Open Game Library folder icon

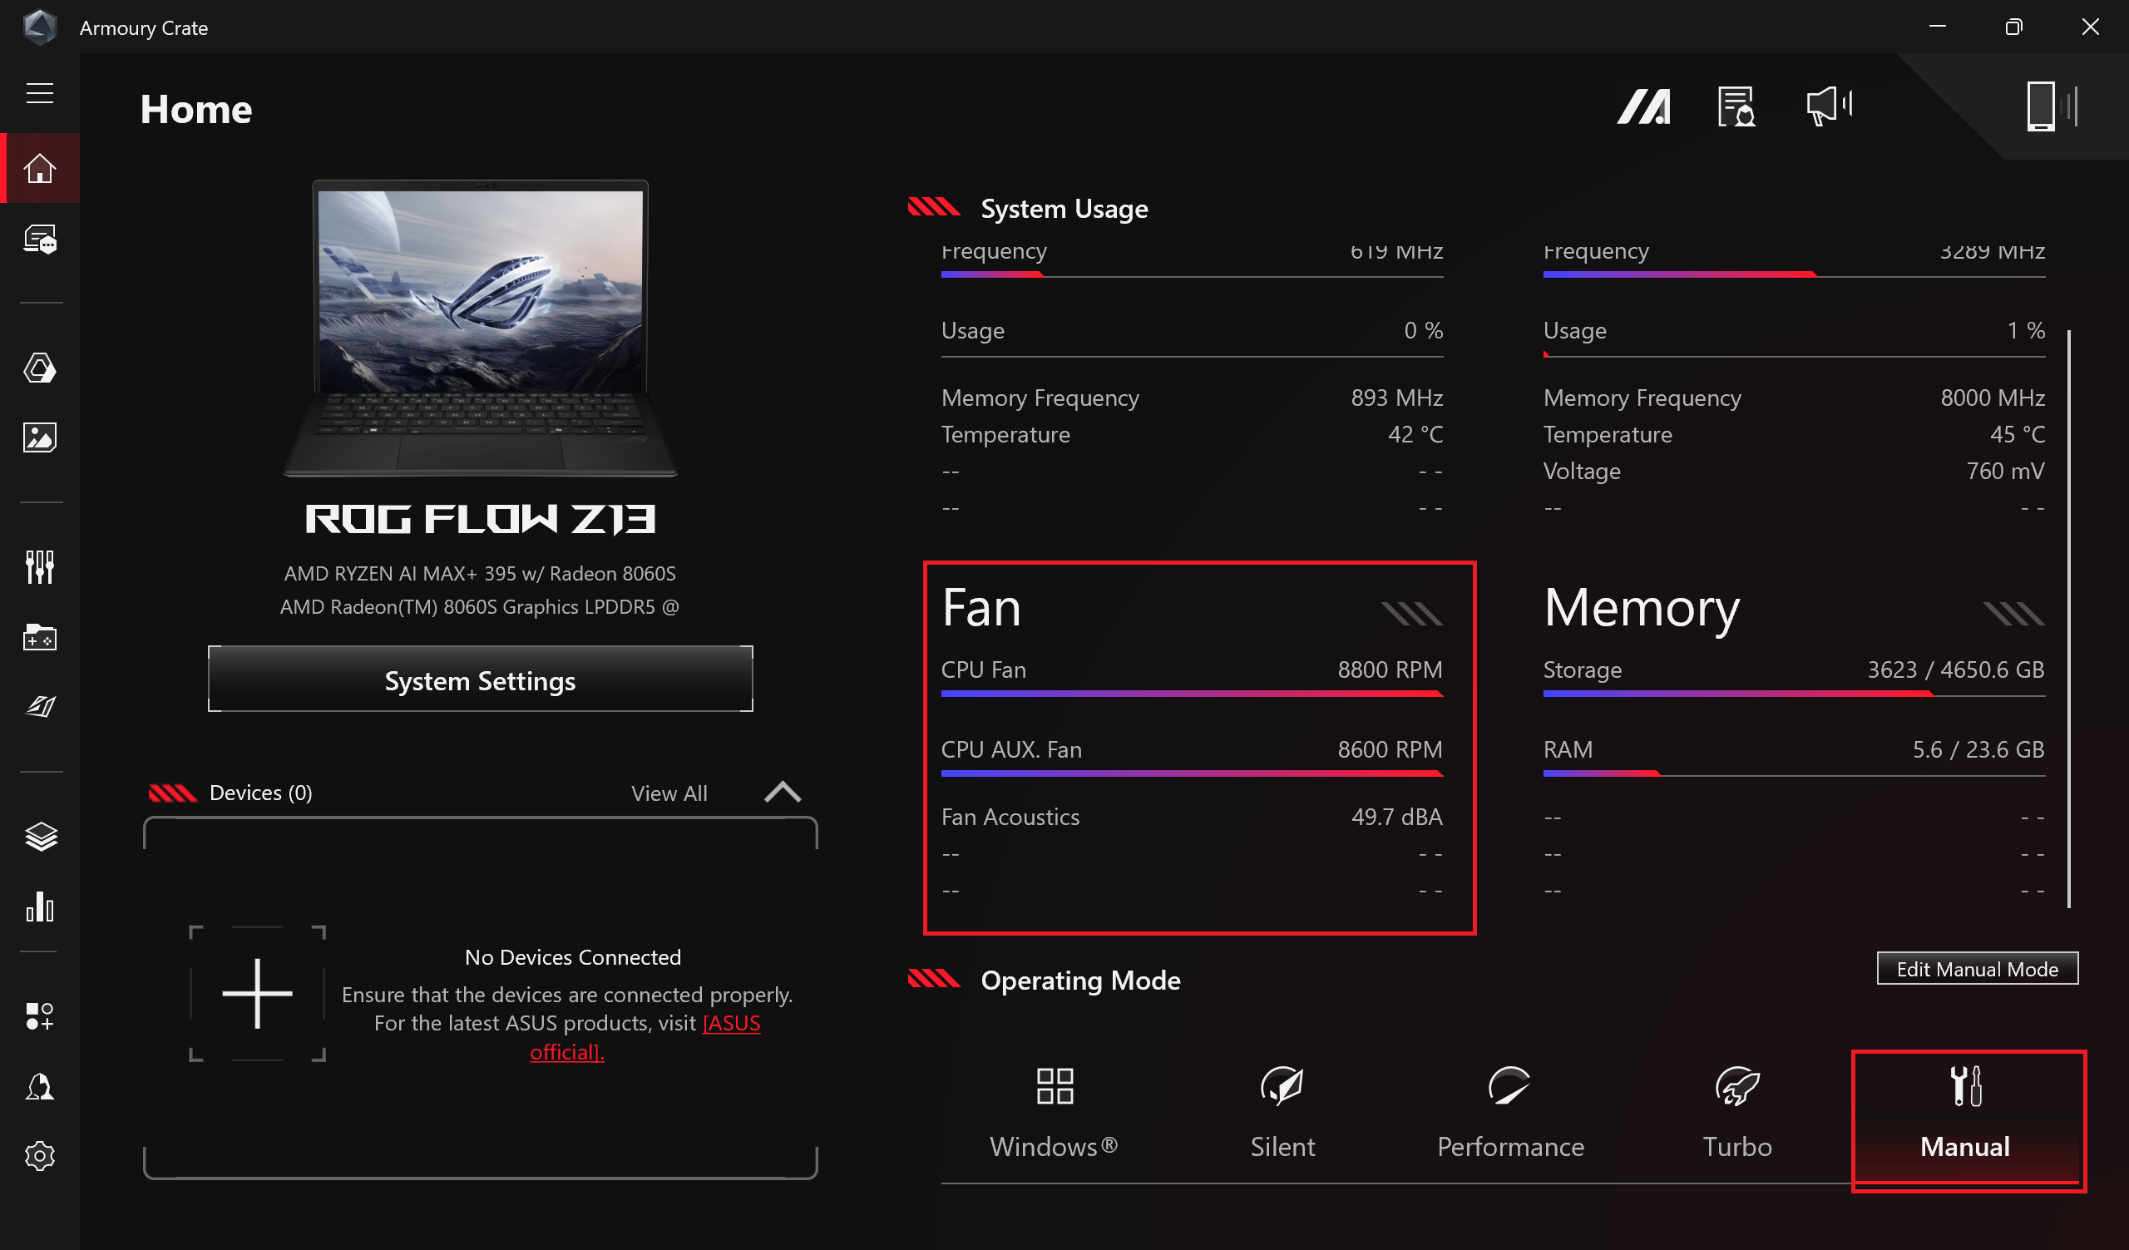40,637
